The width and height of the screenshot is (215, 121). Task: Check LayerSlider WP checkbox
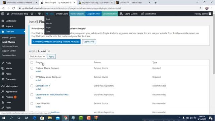coord(32,104)
